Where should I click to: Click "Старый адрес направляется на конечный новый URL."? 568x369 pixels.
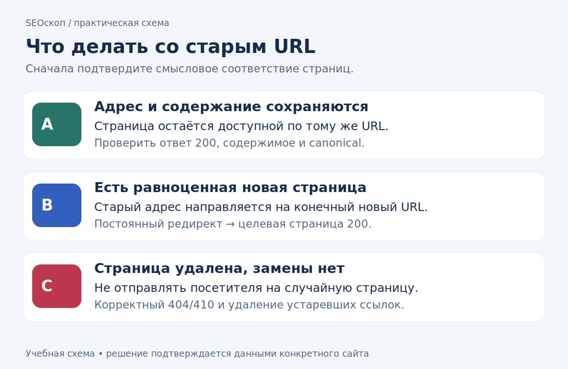(261, 207)
